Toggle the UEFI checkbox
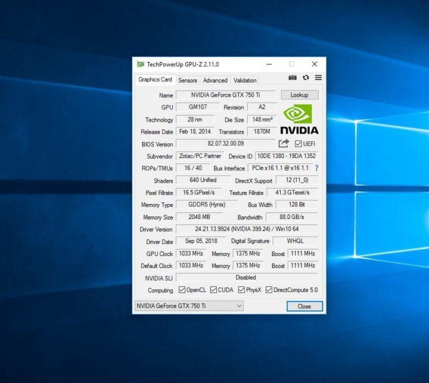This screenshot has height=383, width=429. tap(299, 144)
